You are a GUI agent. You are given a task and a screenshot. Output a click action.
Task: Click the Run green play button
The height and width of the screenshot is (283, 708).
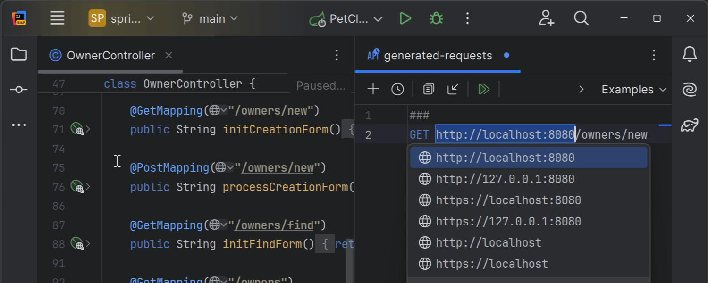pyautogui.click(x=405, y=19)
